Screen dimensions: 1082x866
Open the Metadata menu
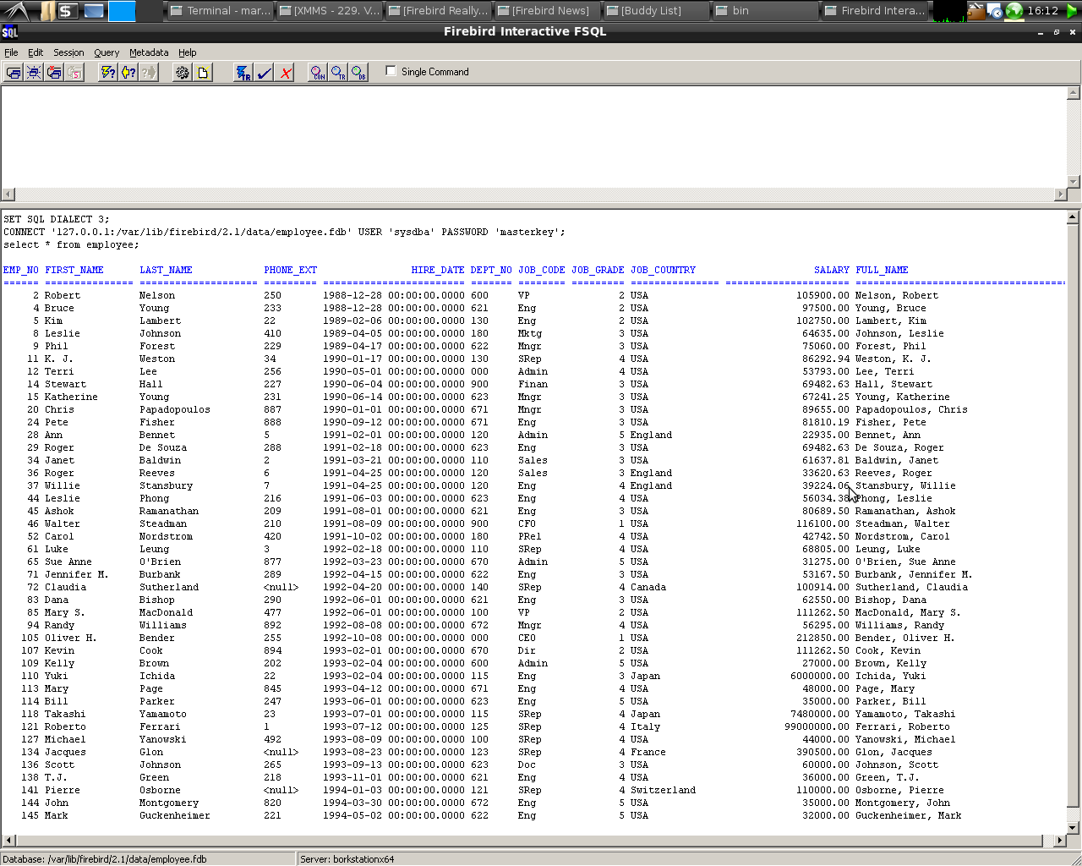(149, 52)
